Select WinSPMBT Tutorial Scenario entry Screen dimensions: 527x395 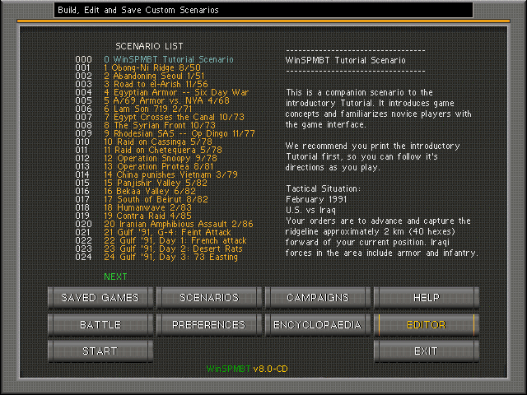pos(168,59)
